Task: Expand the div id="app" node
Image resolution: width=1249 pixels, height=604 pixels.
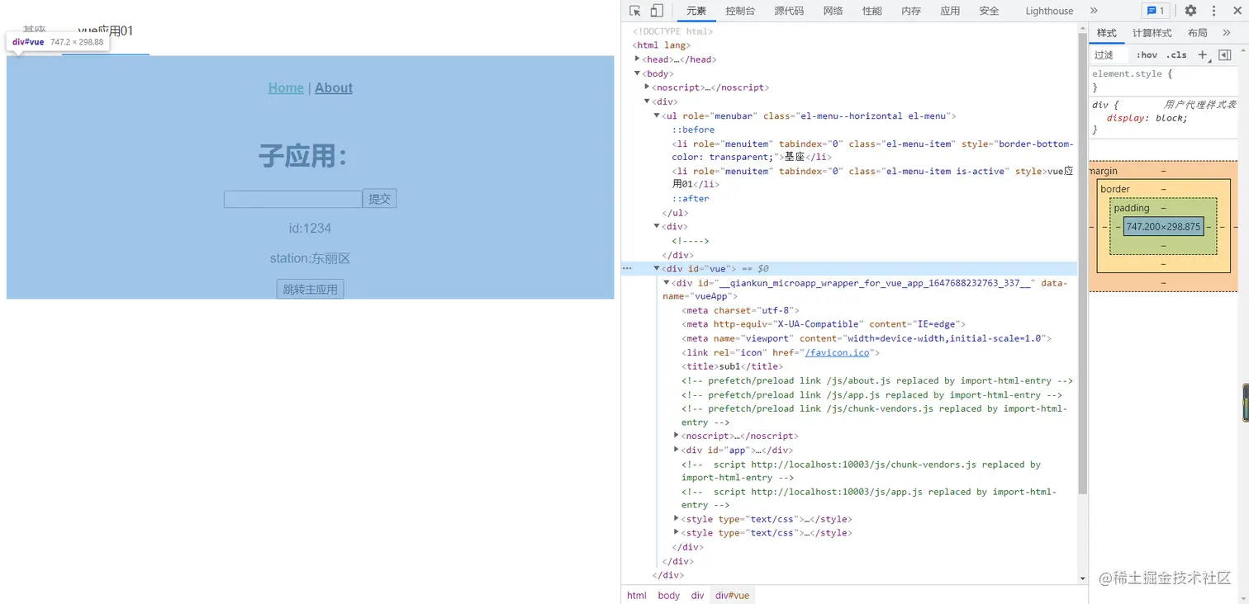Action: coord(677,450)
